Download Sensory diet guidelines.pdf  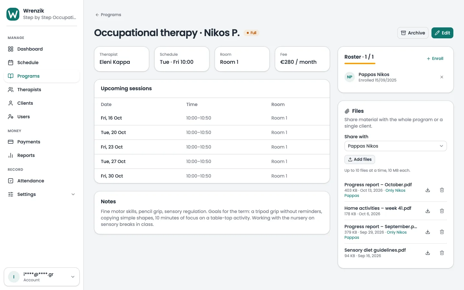(x=428, y=253)
